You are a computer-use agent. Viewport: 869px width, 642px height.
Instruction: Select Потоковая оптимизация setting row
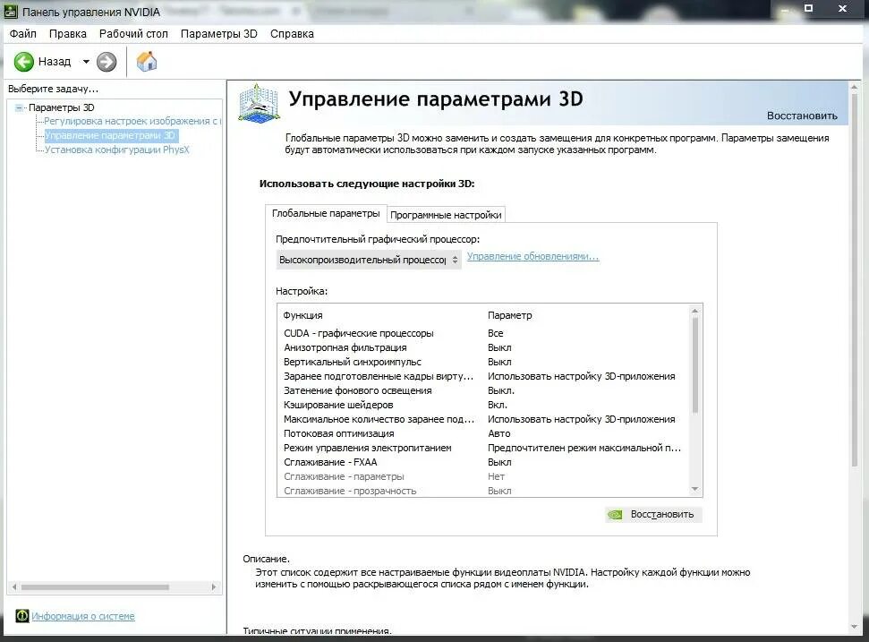click(x=484, y=434)
